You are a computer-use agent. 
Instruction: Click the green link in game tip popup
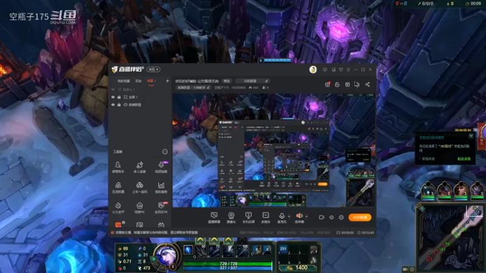point(464,159)
